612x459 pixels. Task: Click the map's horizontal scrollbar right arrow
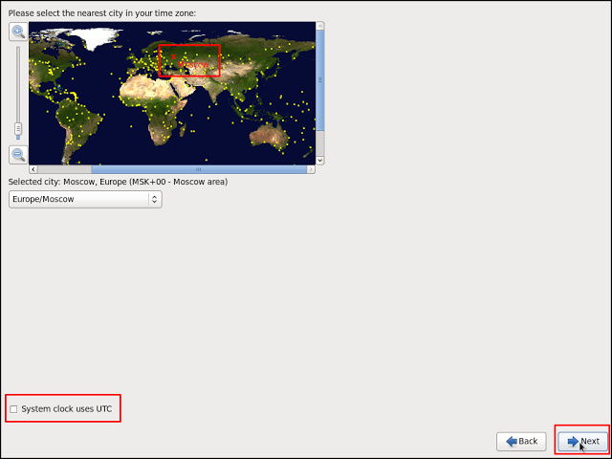point(310,169)
